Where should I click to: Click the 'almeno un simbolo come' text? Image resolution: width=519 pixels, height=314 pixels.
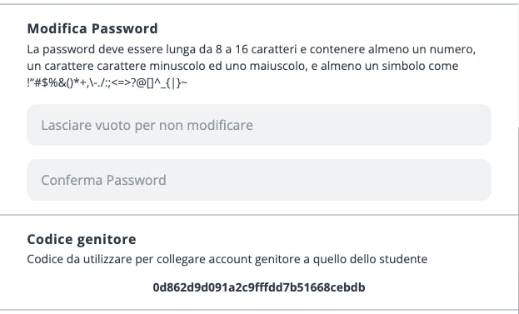390,66
